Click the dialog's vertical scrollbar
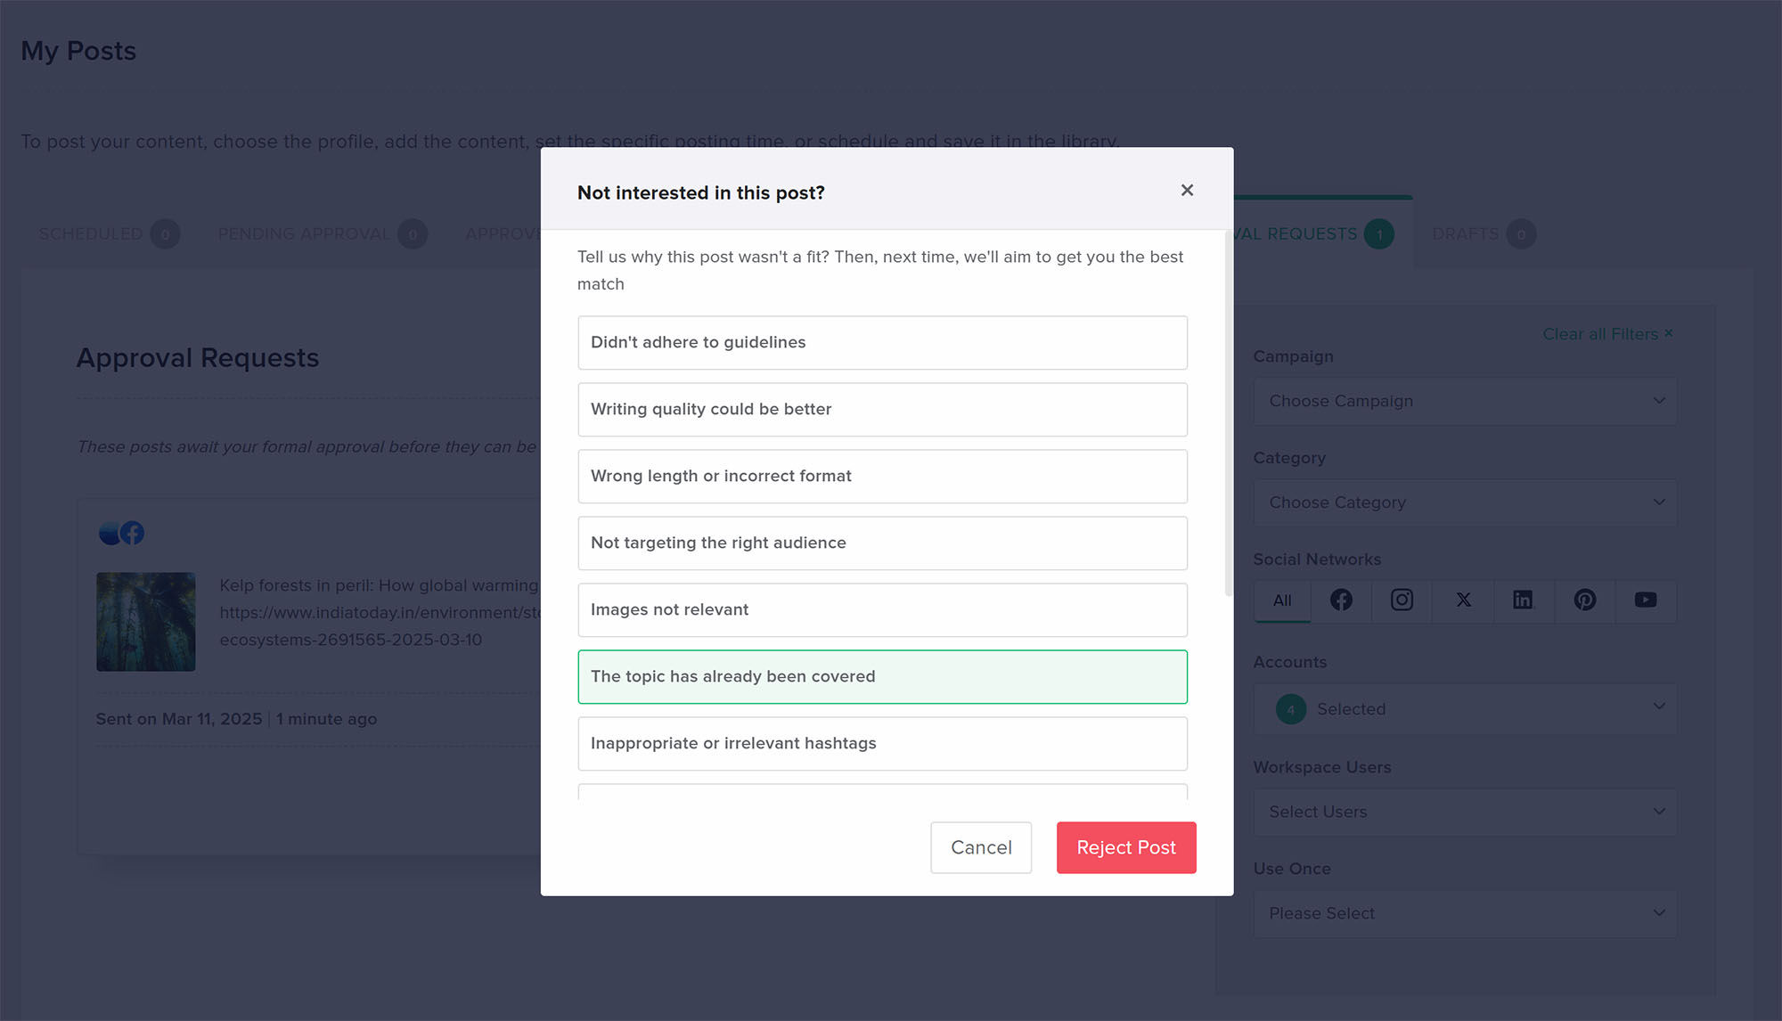Viewport: 1782px width, 1021px height. pyautogui.click(x=1229, y=414)
